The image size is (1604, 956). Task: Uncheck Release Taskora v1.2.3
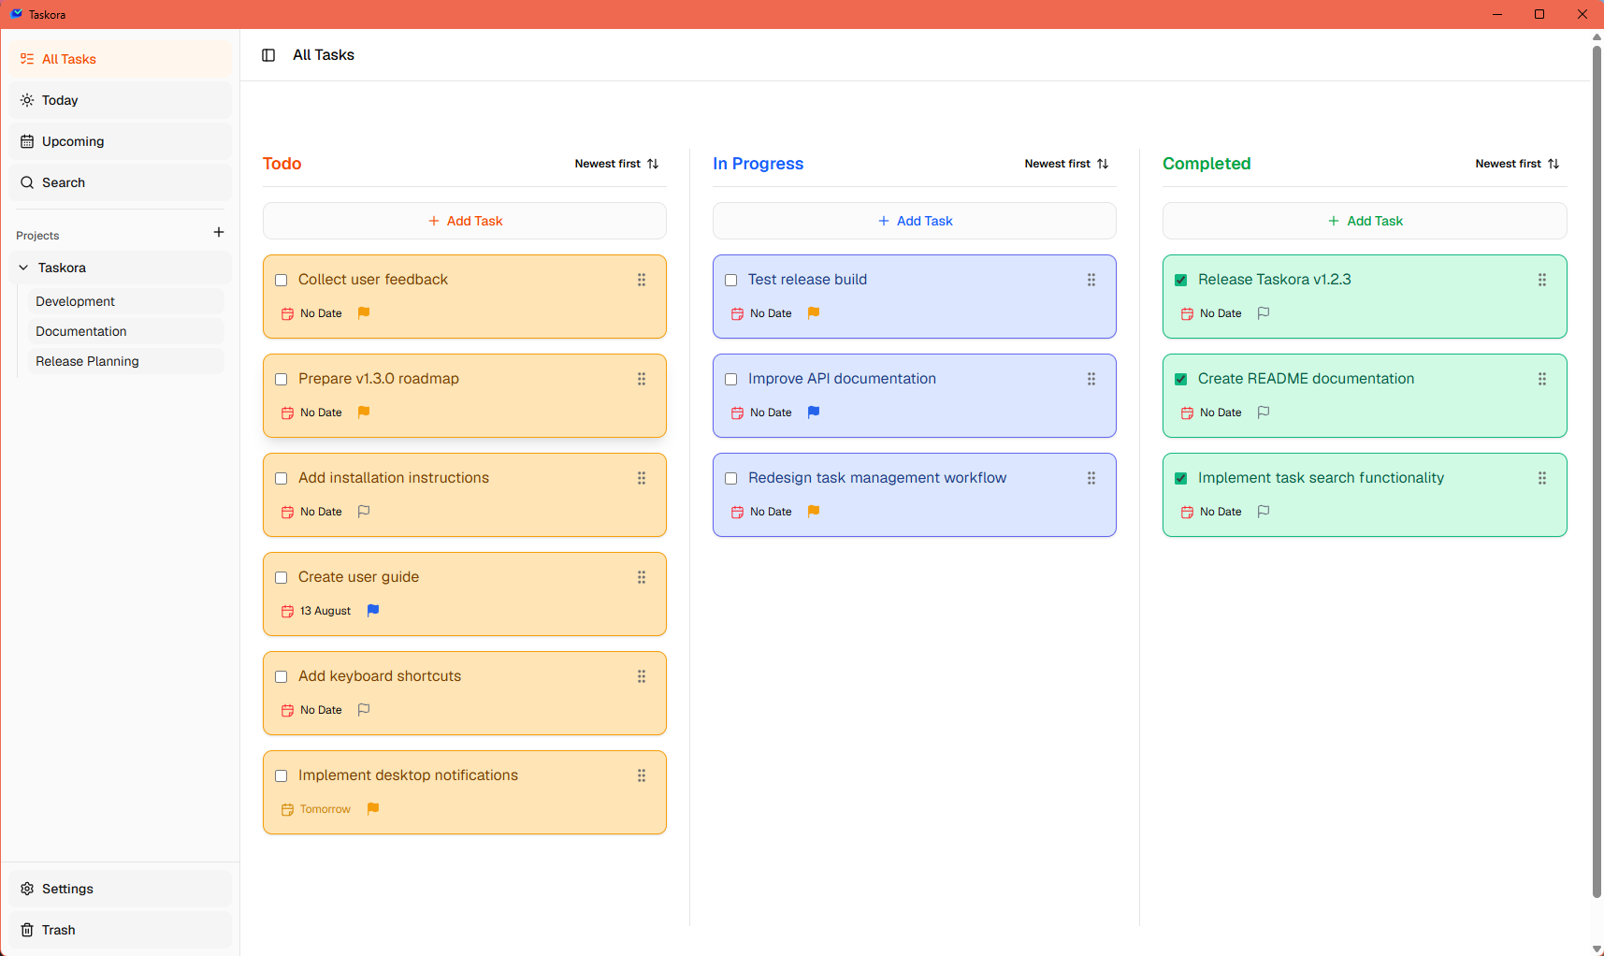pos(1180,280)
